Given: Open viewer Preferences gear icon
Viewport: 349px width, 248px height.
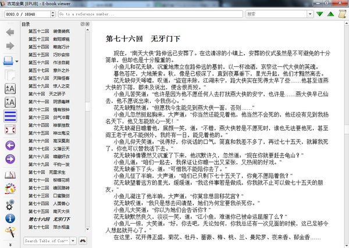Looking at the screenshot, I should click(10, 204).
